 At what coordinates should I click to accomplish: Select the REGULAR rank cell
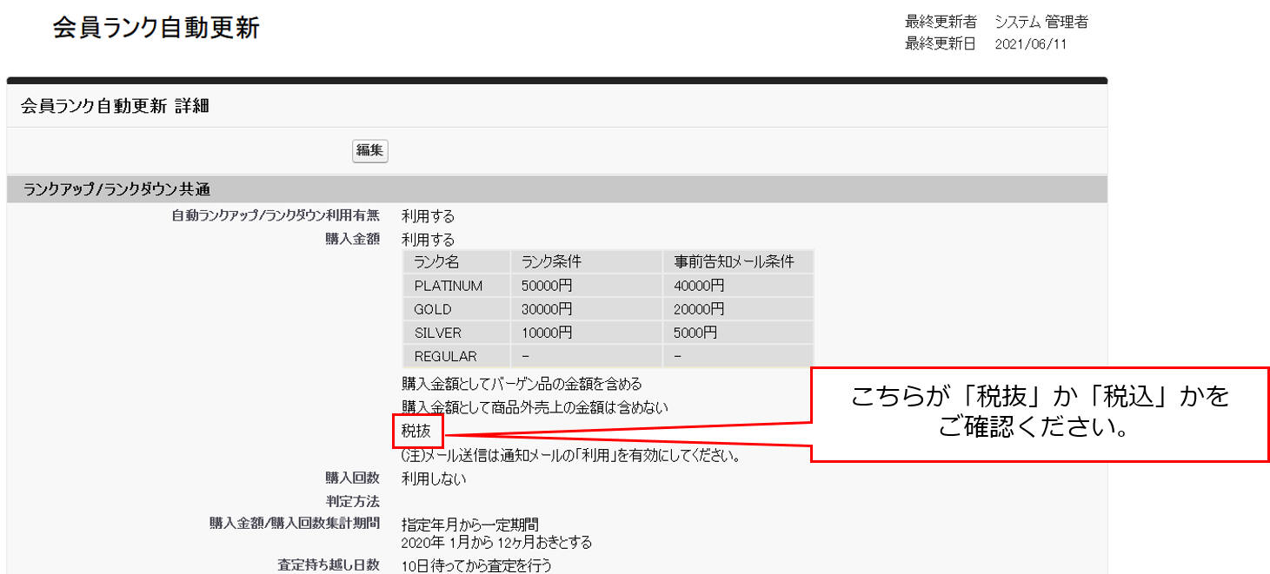[x=445, y=356]
